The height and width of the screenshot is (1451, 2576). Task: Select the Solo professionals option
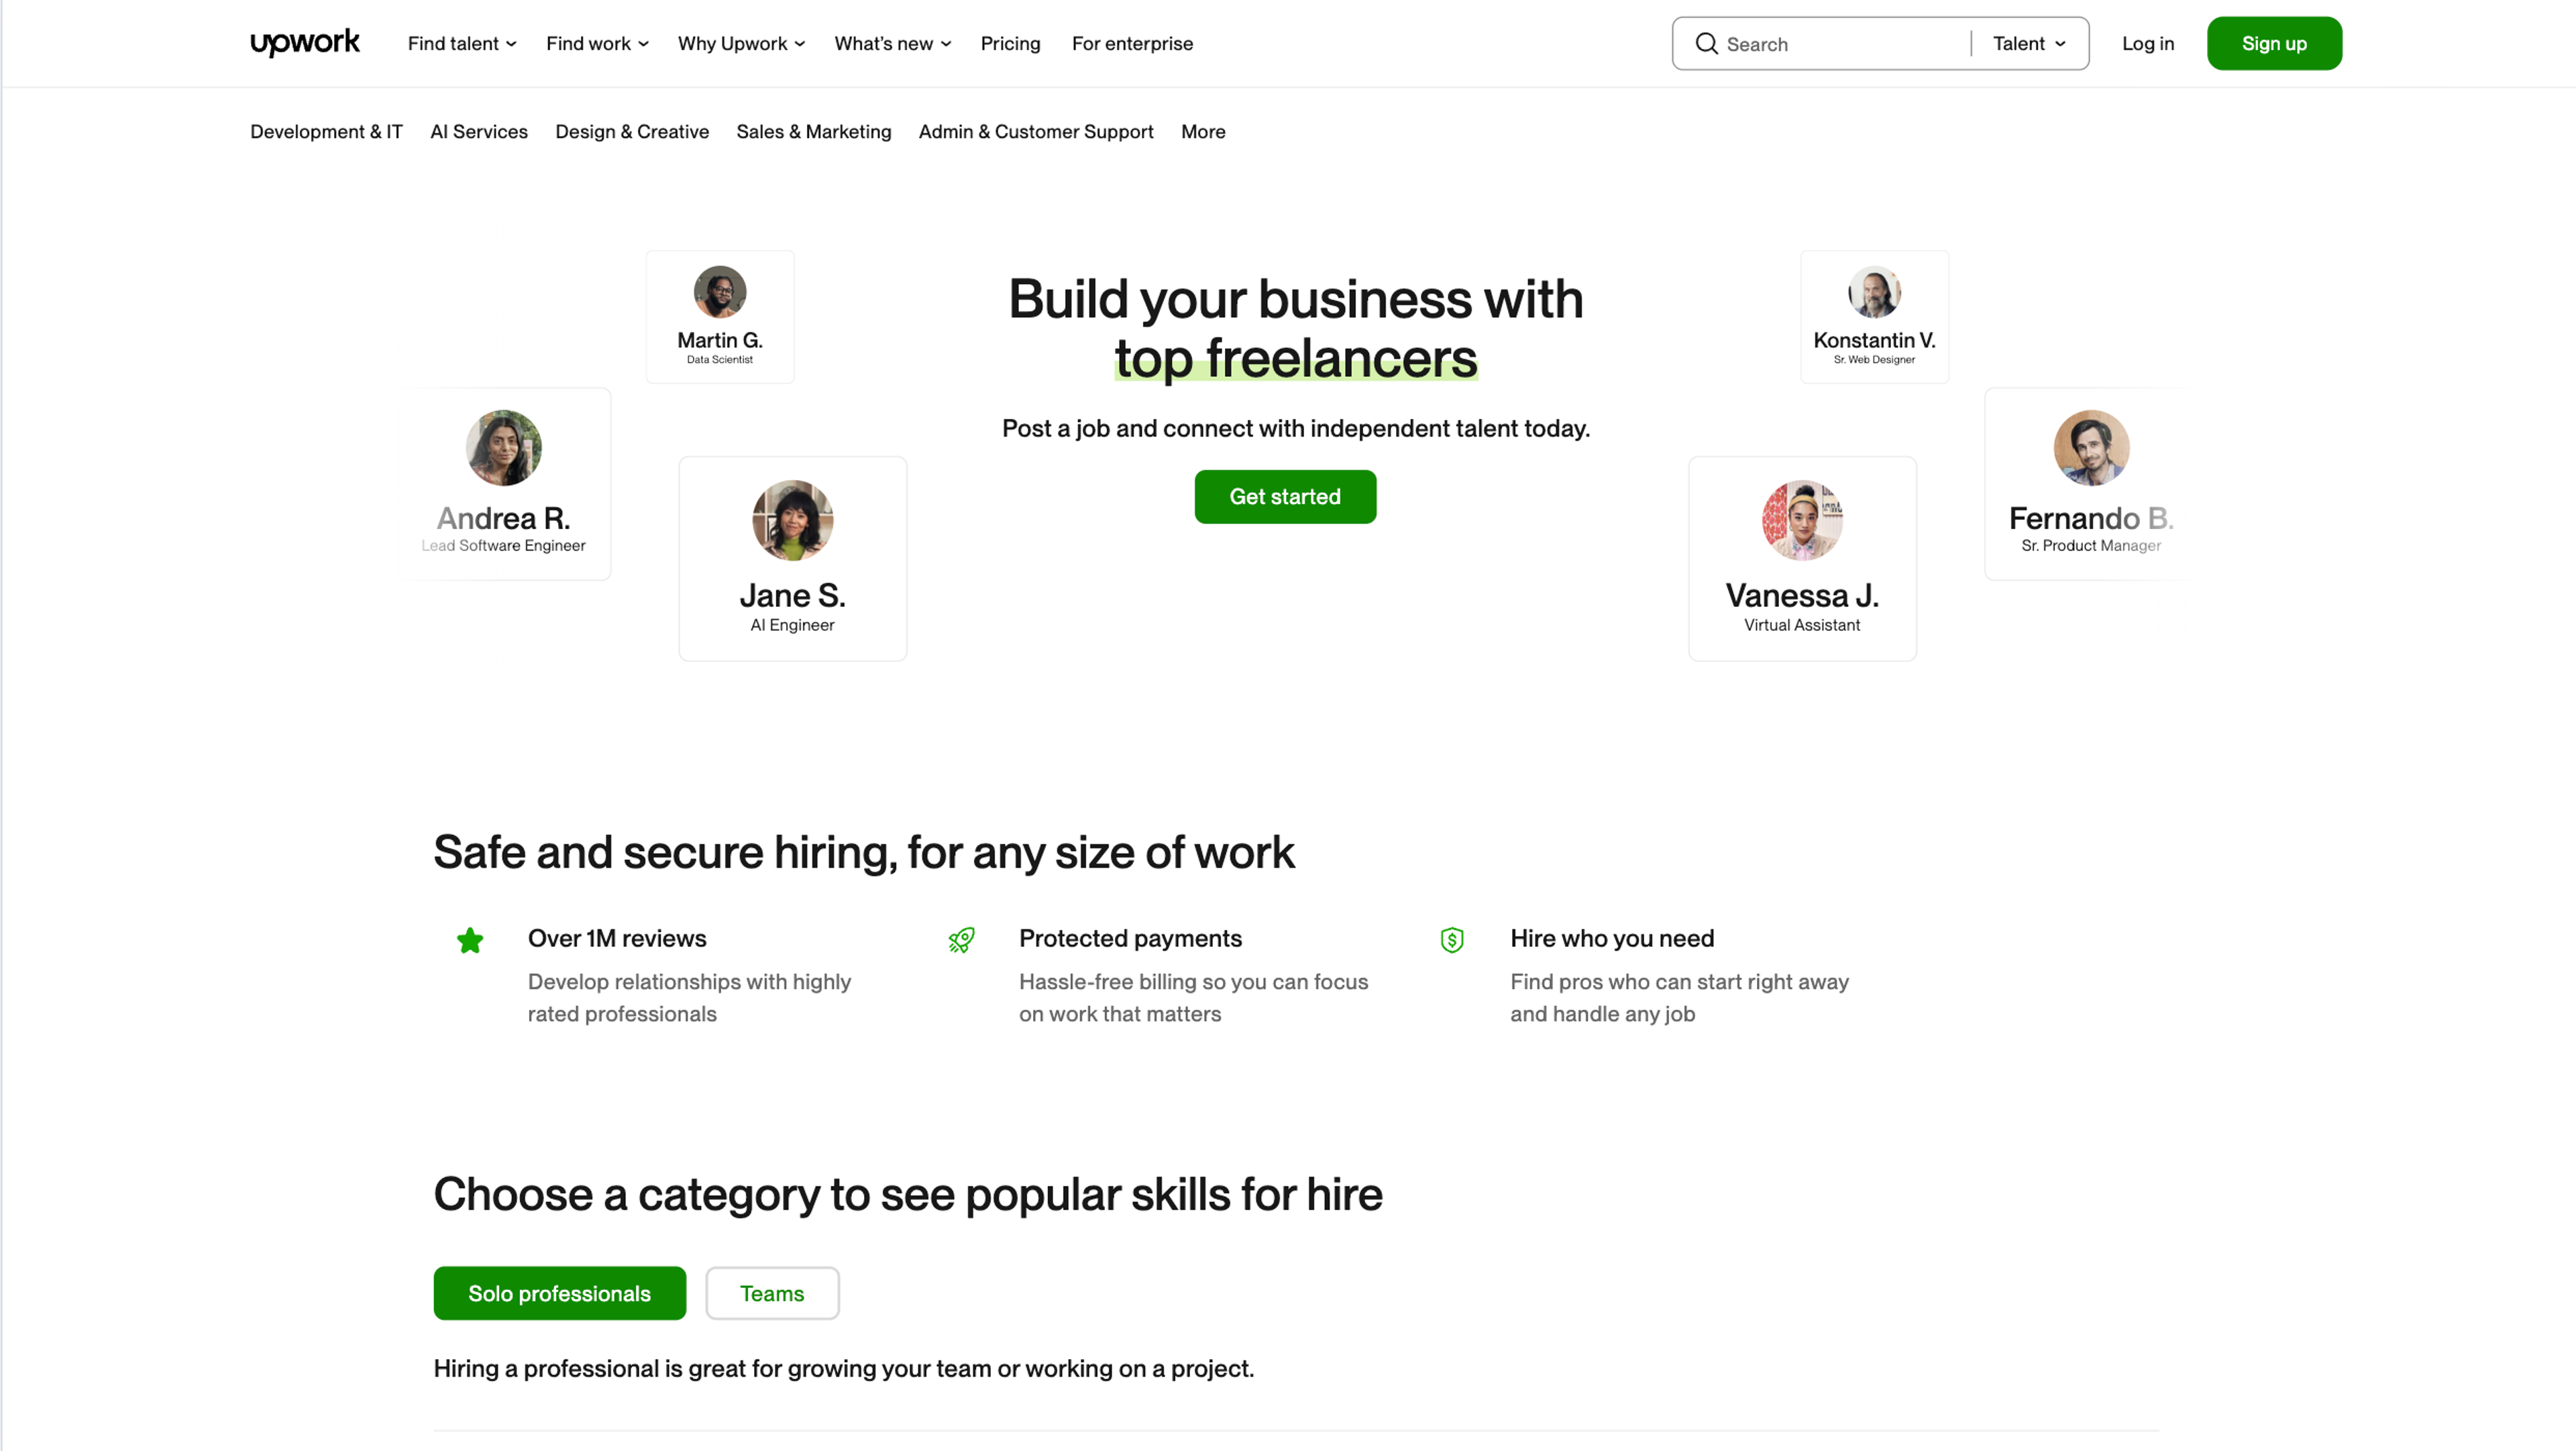coord(559,1292)
